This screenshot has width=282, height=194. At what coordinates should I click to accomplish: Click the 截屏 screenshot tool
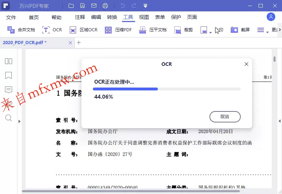coord(240,30)
